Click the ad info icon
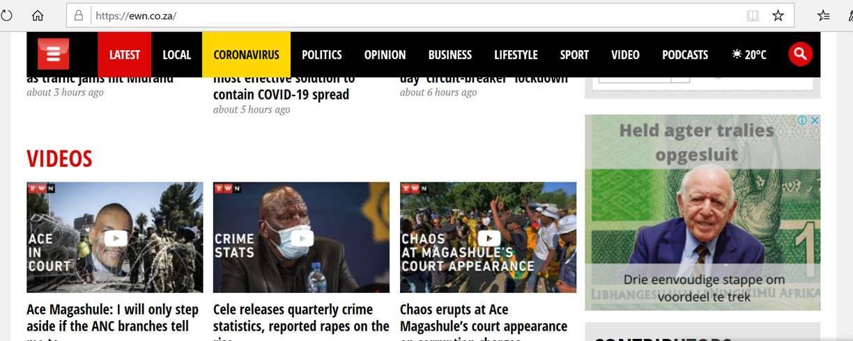The height and width of the screenshot is (341, 853). click(x=803, y=120)
